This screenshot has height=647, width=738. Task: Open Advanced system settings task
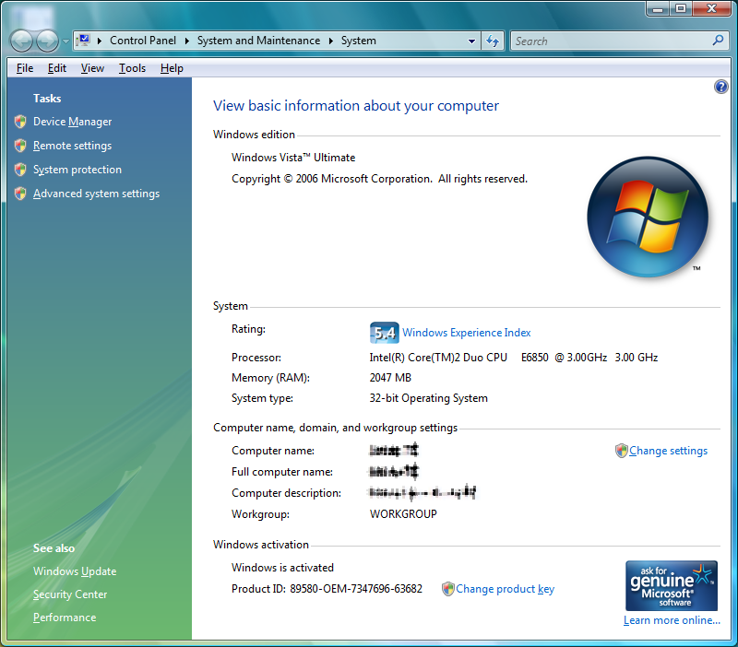coord(96,194)
